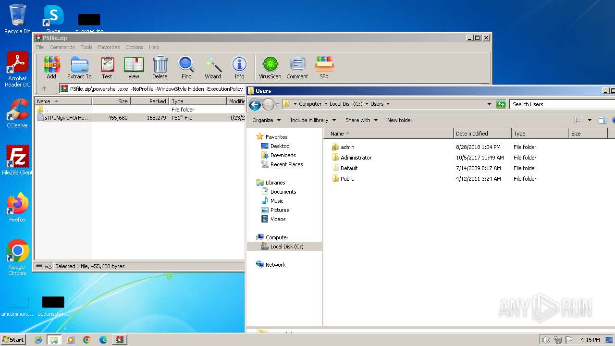This screenshot has height=346, width=615.
Task: Click the Delete trash icon in WinRAR
Action: click(x=160, y=67)
